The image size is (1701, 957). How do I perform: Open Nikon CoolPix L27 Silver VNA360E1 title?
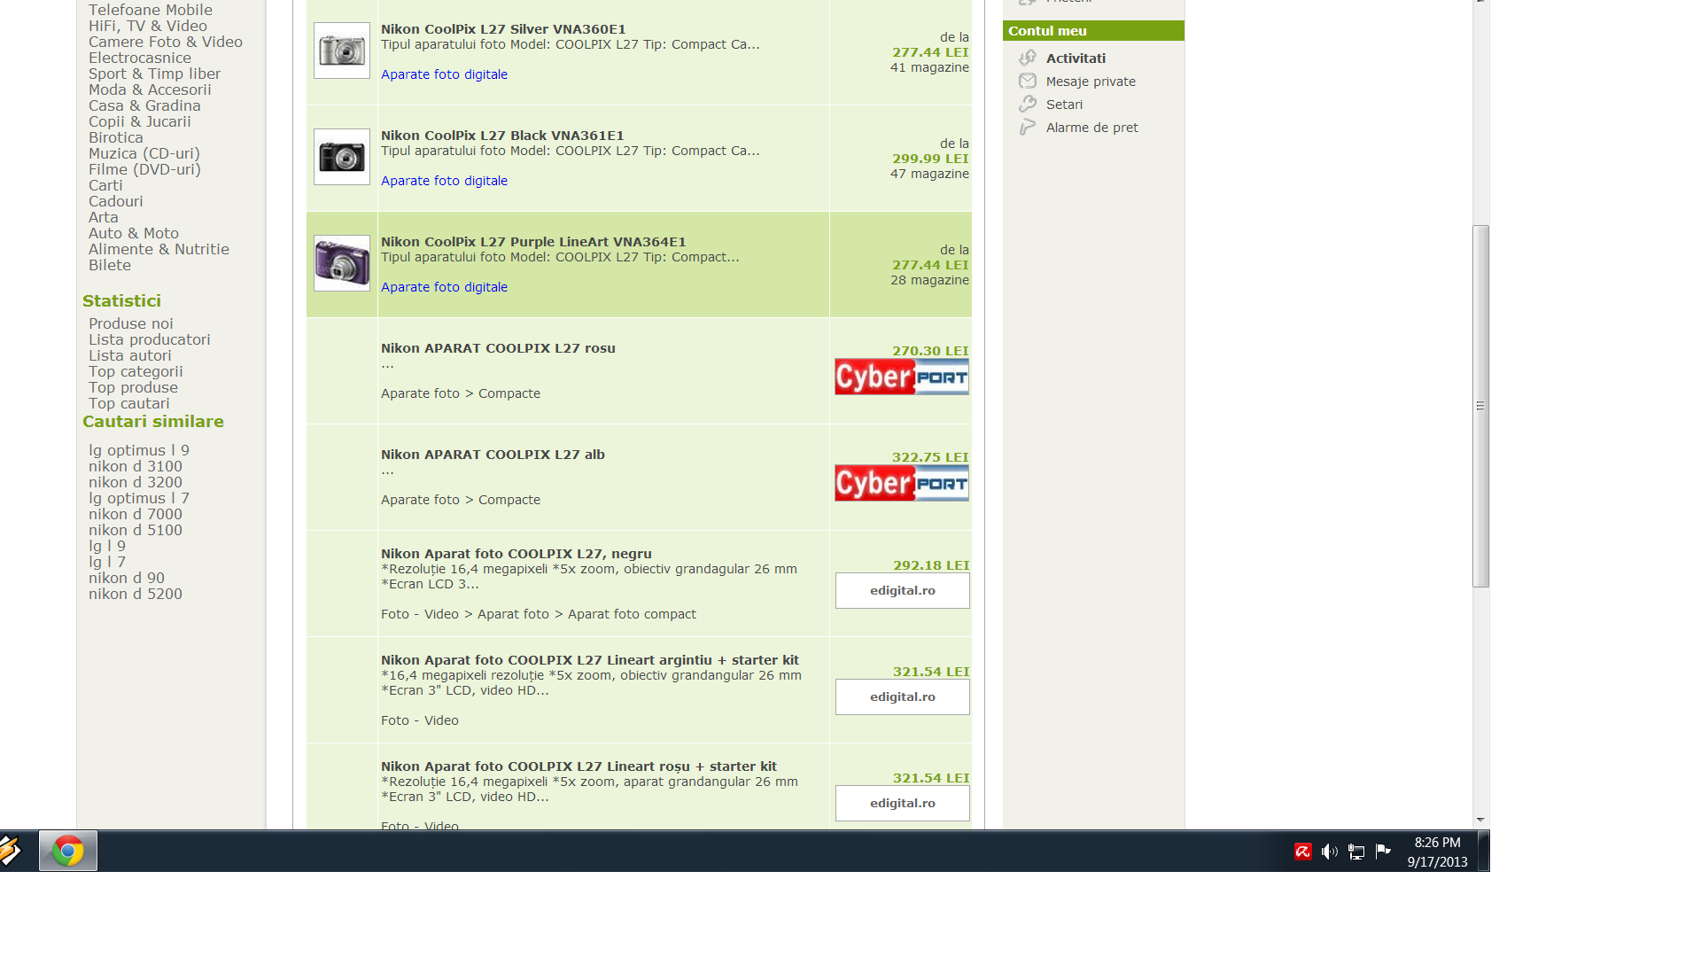[503, 29]
